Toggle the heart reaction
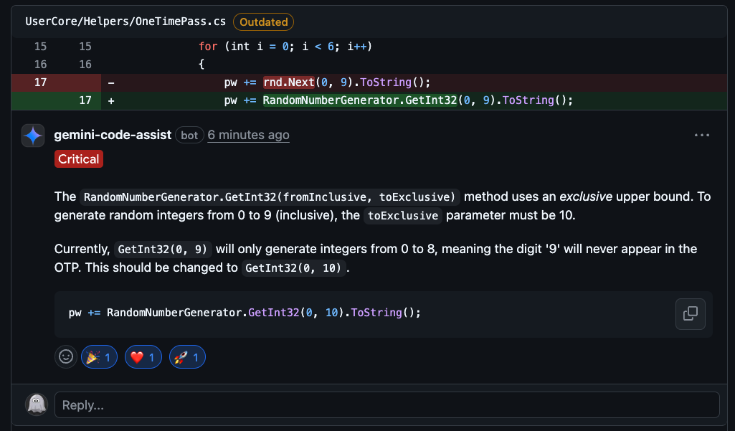 click(x=143, y=357)
